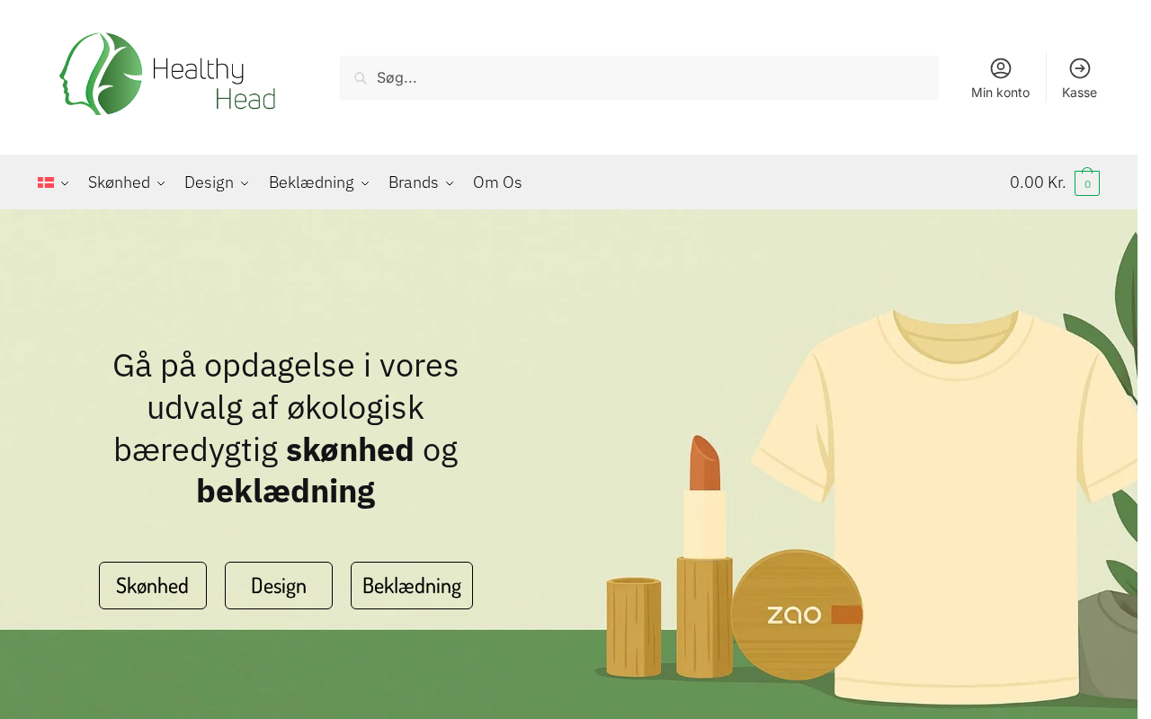The height and width of the screenshot is (719, 1151).
Task: Open the Brands navigation menu
Action: point(421,182)
